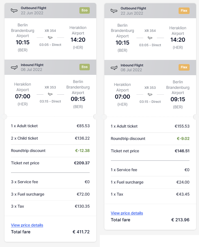Select the Flex badge on outbound flight
Viewport: 199px width, 247px height.
tap(184, 11)
